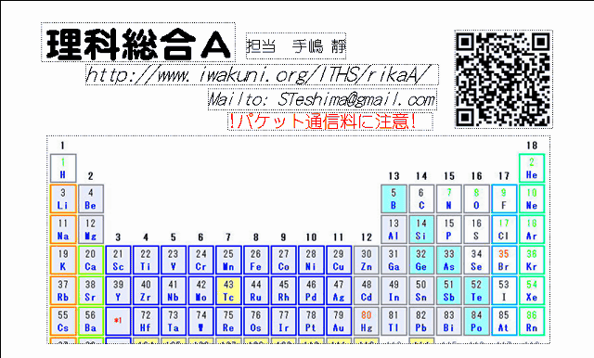The width and height of the screenshot is (594, 358).
Task: Open the iwakuni.org rikaA URL link
Action: coord(262,74)
